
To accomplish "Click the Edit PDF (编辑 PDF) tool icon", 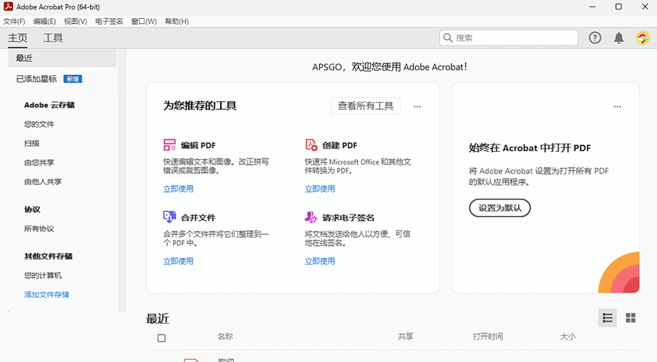I will (x=169, y=145).
